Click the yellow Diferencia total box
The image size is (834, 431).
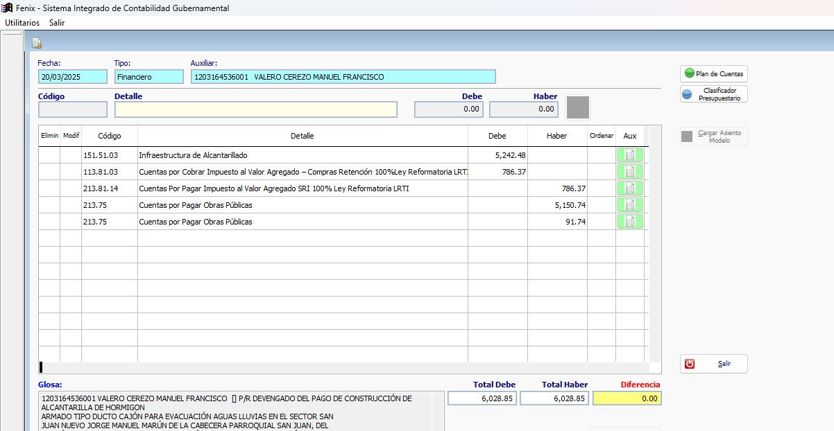coord(627,398)
